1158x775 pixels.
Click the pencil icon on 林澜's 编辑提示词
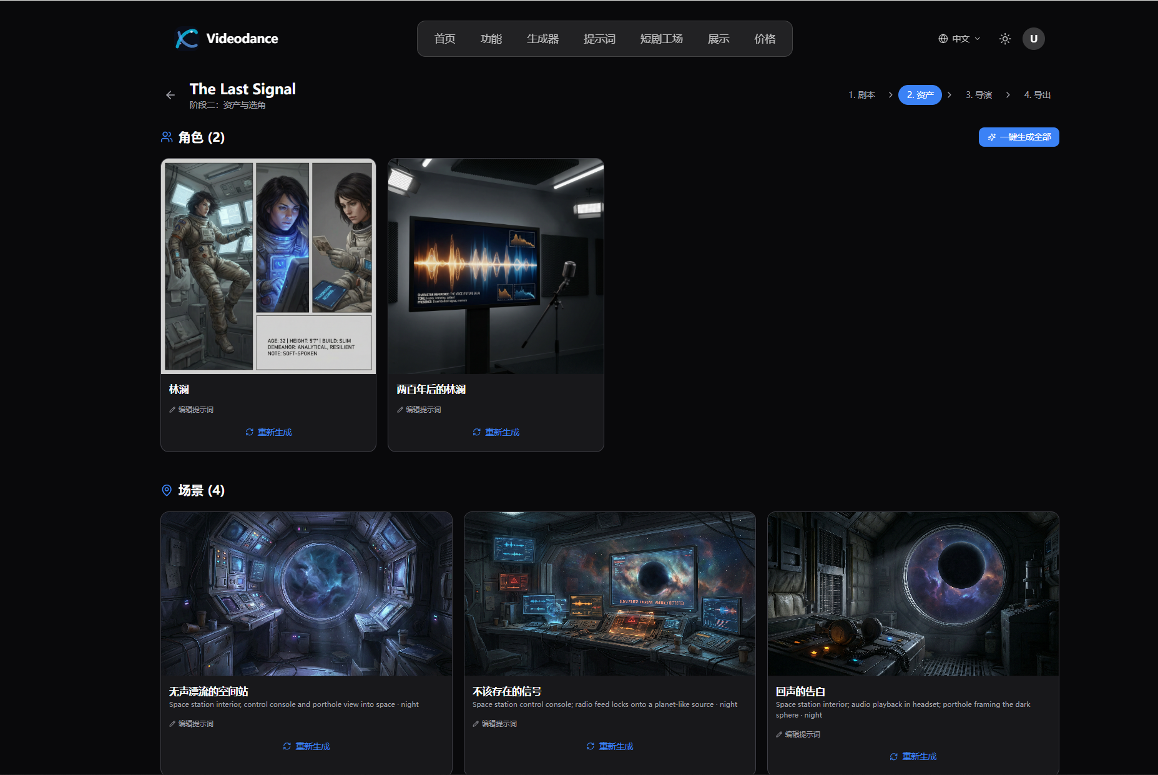(173, 409)
